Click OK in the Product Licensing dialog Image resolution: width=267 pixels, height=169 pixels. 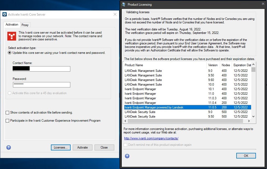(246, 156)
